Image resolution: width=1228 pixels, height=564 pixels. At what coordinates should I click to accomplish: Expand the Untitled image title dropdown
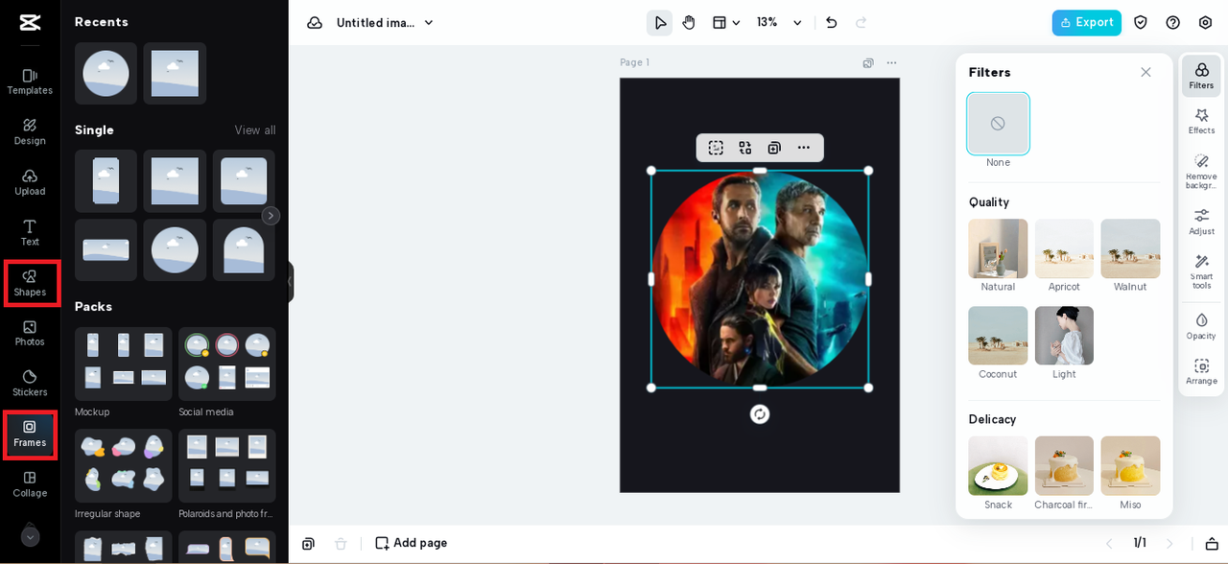point(429,23)
